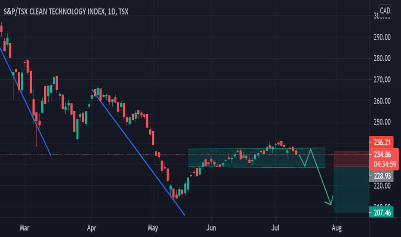
Task: Click the CAD currency button
Action: pyautogui.click(x=385, y=10)
